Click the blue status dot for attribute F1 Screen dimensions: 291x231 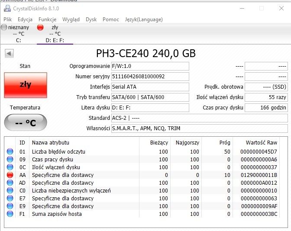[10, 214]
